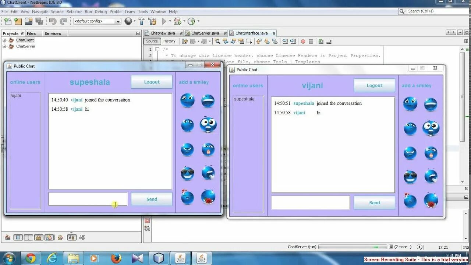The height and width of the screenshot is (265, 471).
Task: Open the editor documents list dropdown
Action: pyautogui.click(x=460, y=33)
